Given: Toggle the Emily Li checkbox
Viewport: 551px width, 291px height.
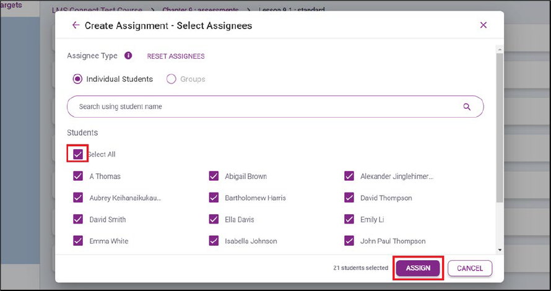Looking at the screenshot, I should click(349, 220).
